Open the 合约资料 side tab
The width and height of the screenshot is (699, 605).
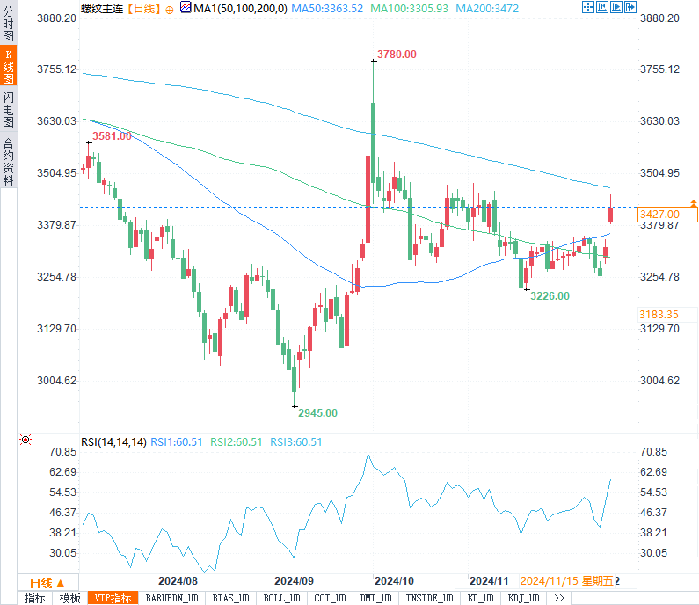[x=9, y=162]
